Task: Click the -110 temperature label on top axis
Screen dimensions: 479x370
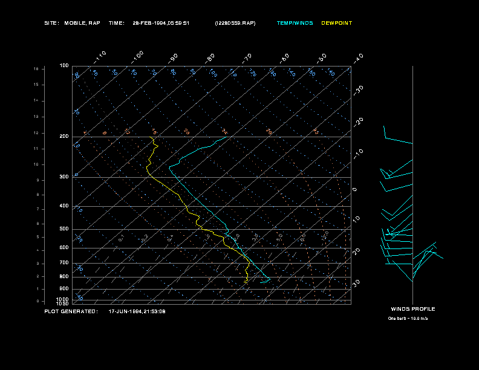Action: tap(100, 57)
